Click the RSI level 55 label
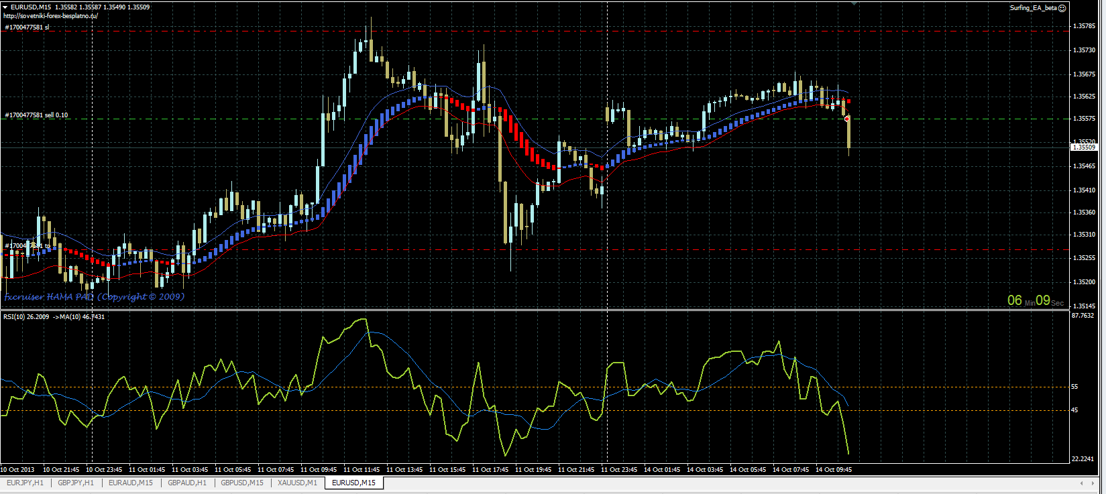 1075,387
